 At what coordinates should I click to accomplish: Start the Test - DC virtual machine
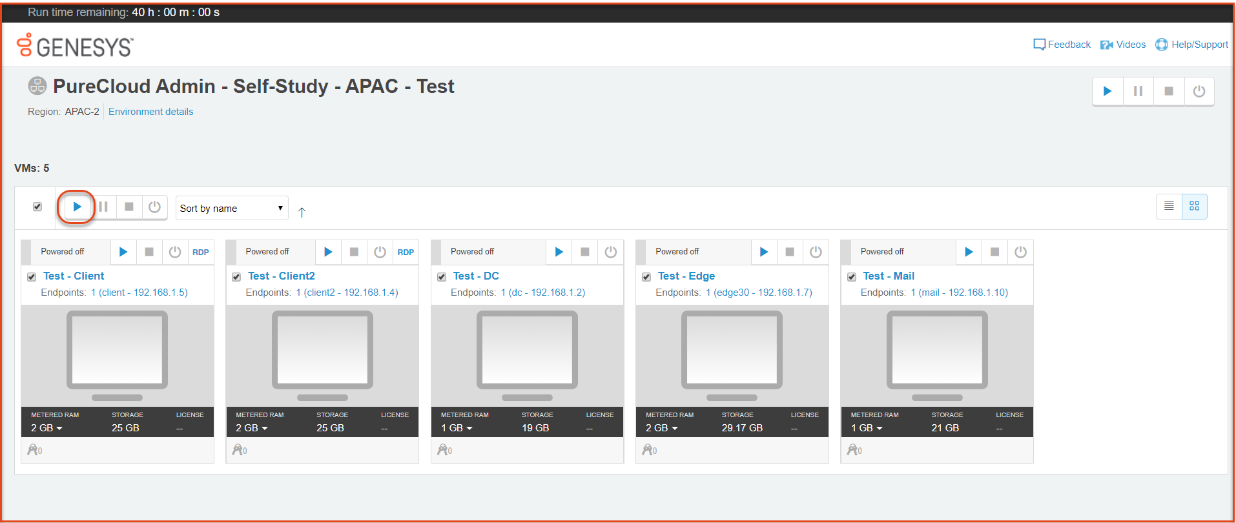[x=559, y=252]
